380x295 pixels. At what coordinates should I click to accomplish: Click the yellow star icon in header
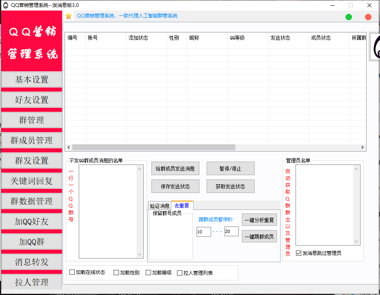(x=69, y=16)
